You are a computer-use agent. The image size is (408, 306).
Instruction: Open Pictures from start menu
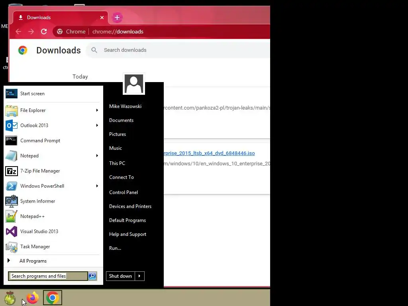118,134
